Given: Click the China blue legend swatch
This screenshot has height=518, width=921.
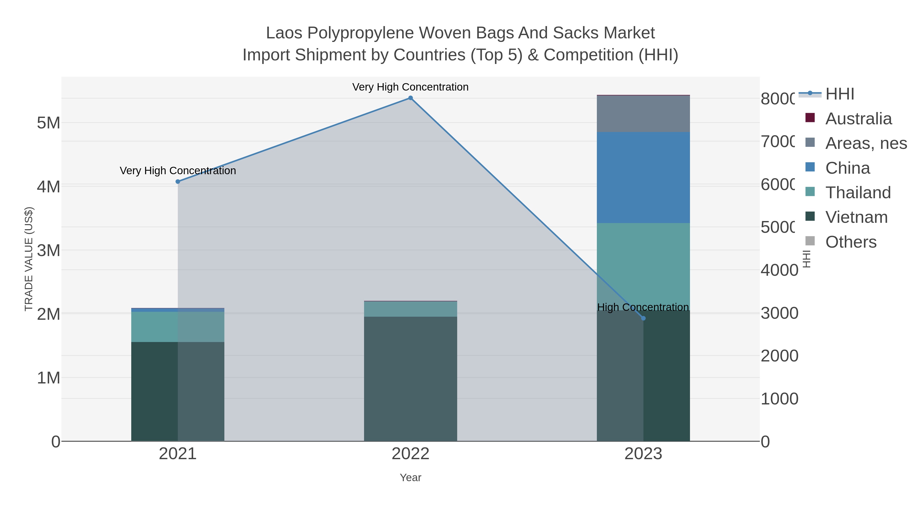Looking at the screenshot, I should (810, 167).
